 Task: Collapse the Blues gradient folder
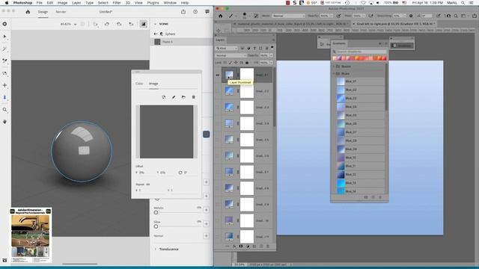(x=334, y=73)
